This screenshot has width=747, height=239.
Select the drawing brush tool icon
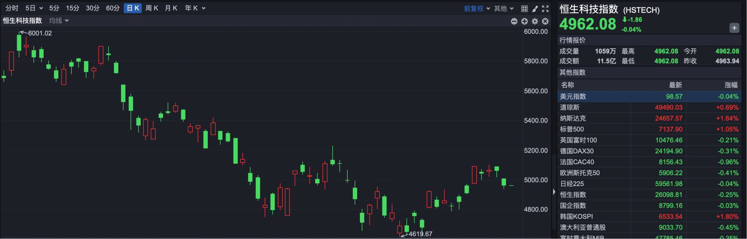coord(535,9)
